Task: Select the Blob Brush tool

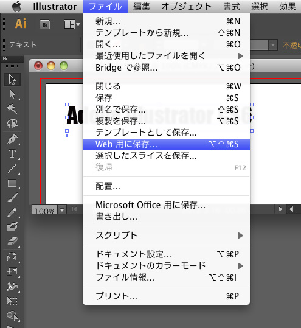Action: pos(12,227)
